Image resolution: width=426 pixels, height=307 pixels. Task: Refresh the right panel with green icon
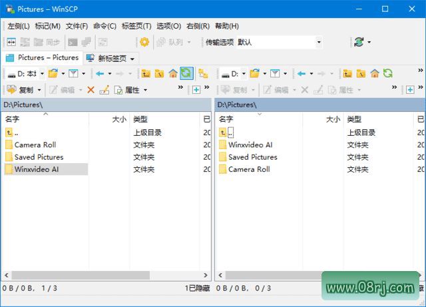[388, 73]
